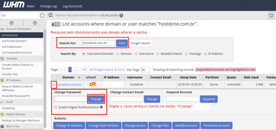The image size is (276, 130).
Task: Collapse the Account Information sidebar section
Action: tap(40, 29)
